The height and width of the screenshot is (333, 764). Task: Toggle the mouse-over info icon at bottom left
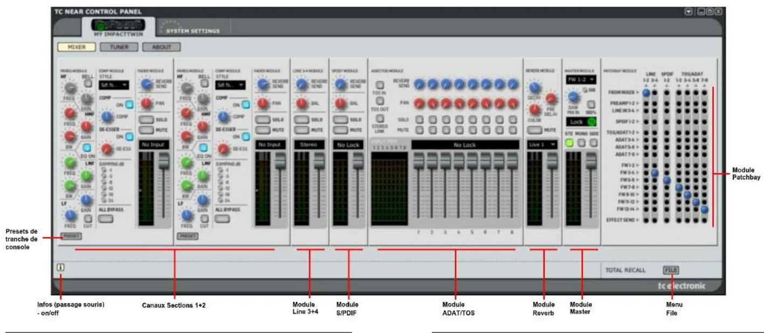[x=60, y=268]
